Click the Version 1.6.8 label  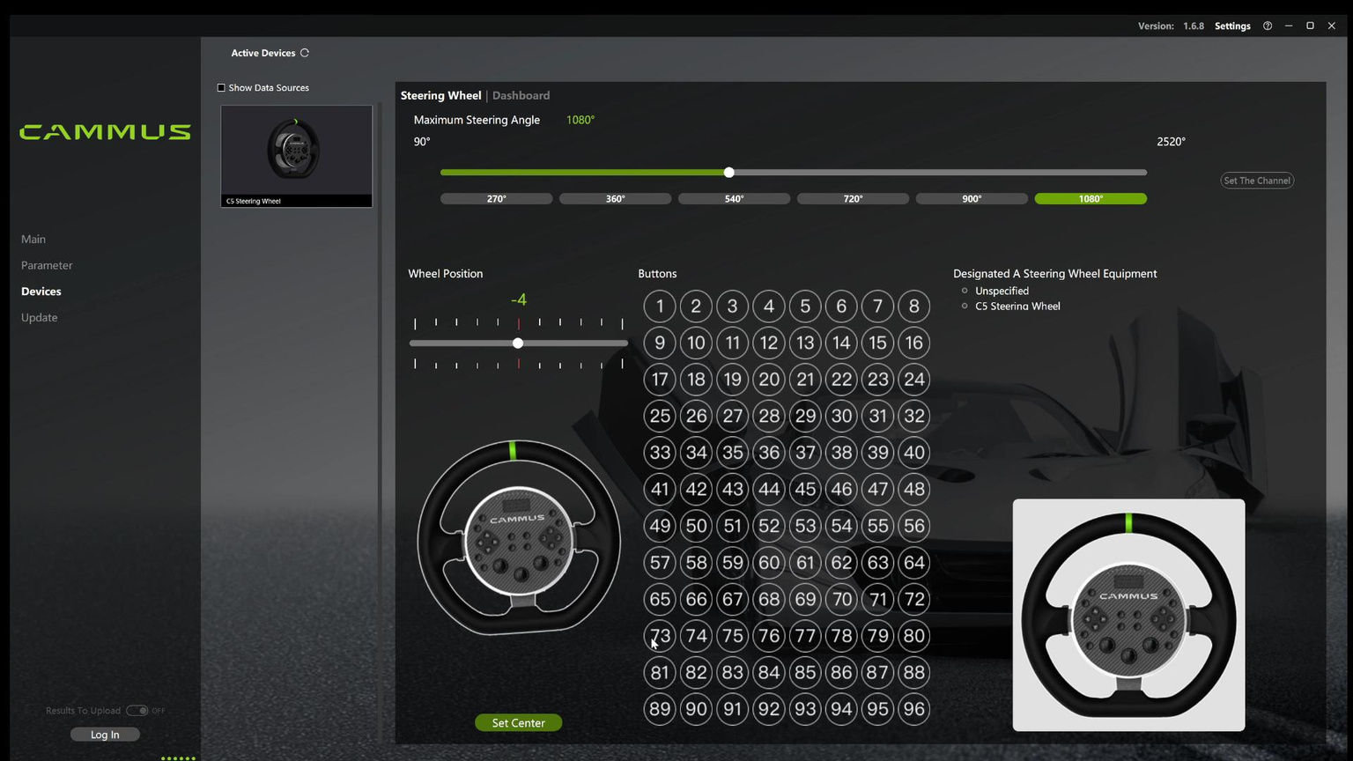pos(1171,26)
